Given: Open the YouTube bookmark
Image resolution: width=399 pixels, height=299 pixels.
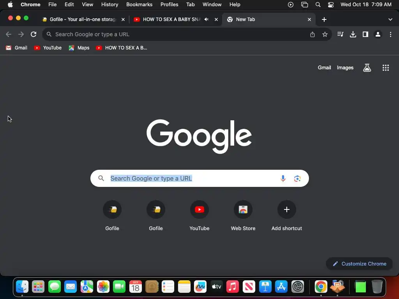Looking at the screenshot, I should pyautogui.click(x=48, y=48).
